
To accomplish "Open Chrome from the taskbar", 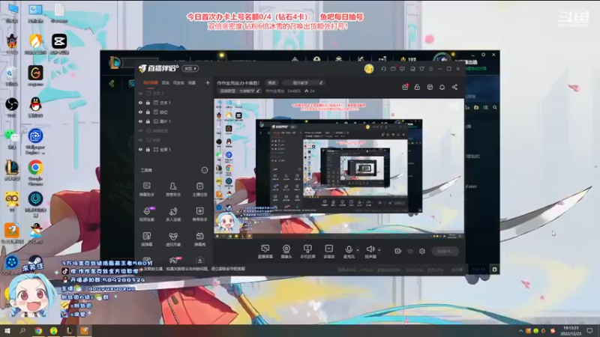I will tap(38, 330).
